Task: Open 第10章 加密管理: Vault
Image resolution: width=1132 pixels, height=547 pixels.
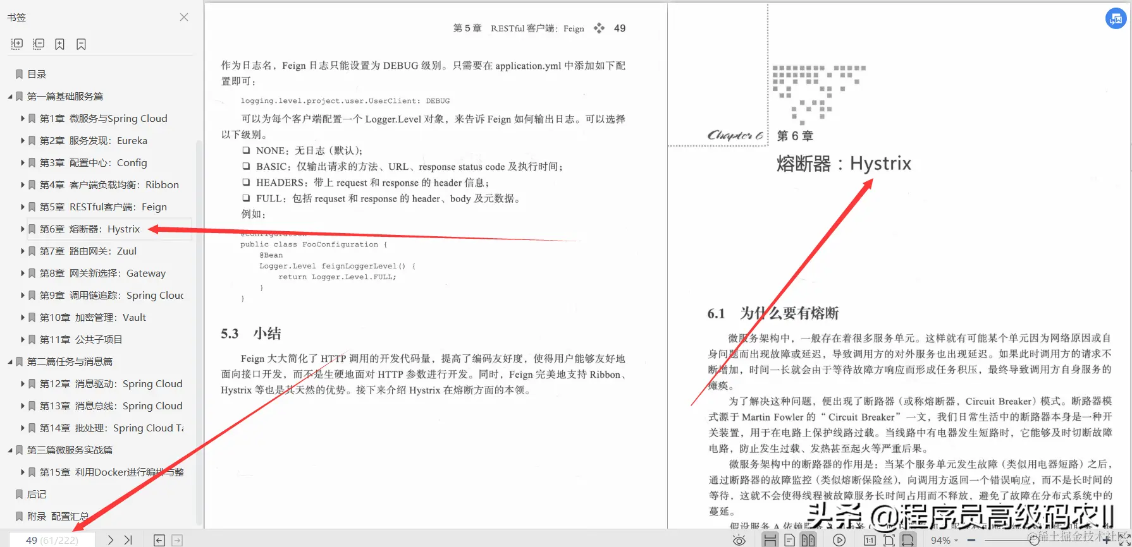Action: (x=93, y=318)
